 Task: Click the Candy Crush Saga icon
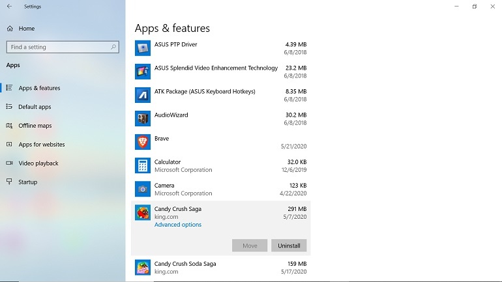click(x=143, y=212)
